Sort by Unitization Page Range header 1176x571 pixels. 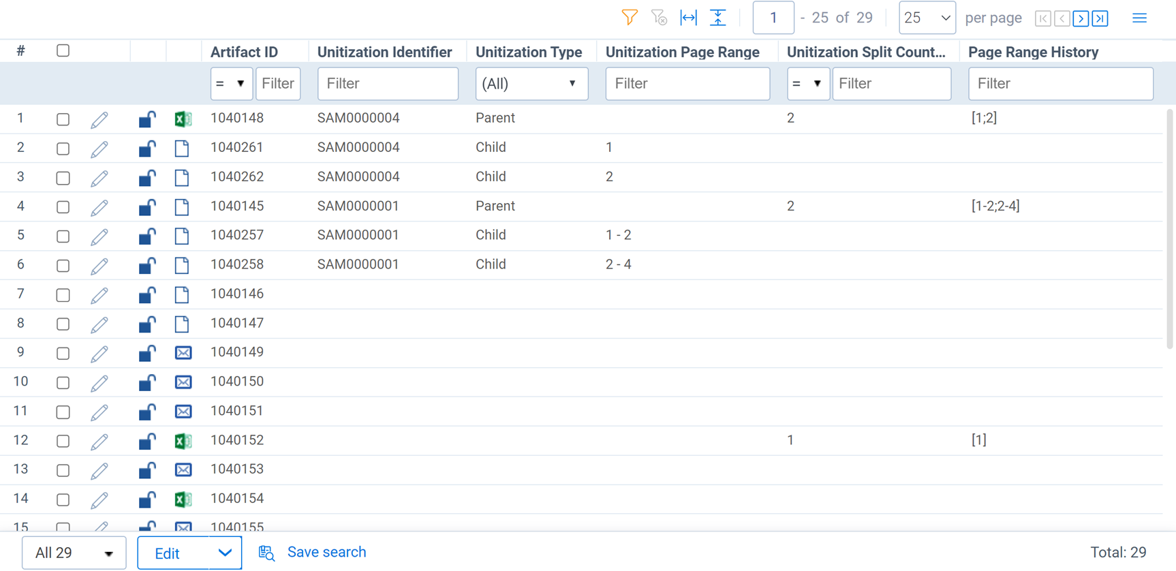pos(682,52)
